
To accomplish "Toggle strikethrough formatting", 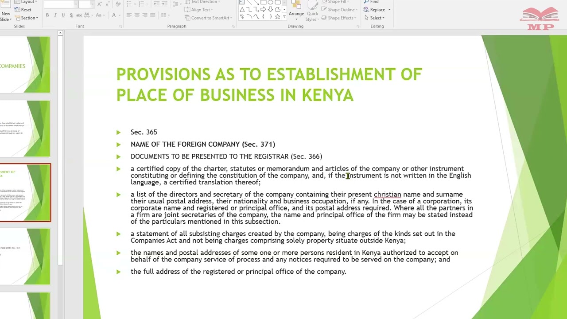I will pyautogui.click(x=79, y=15).
